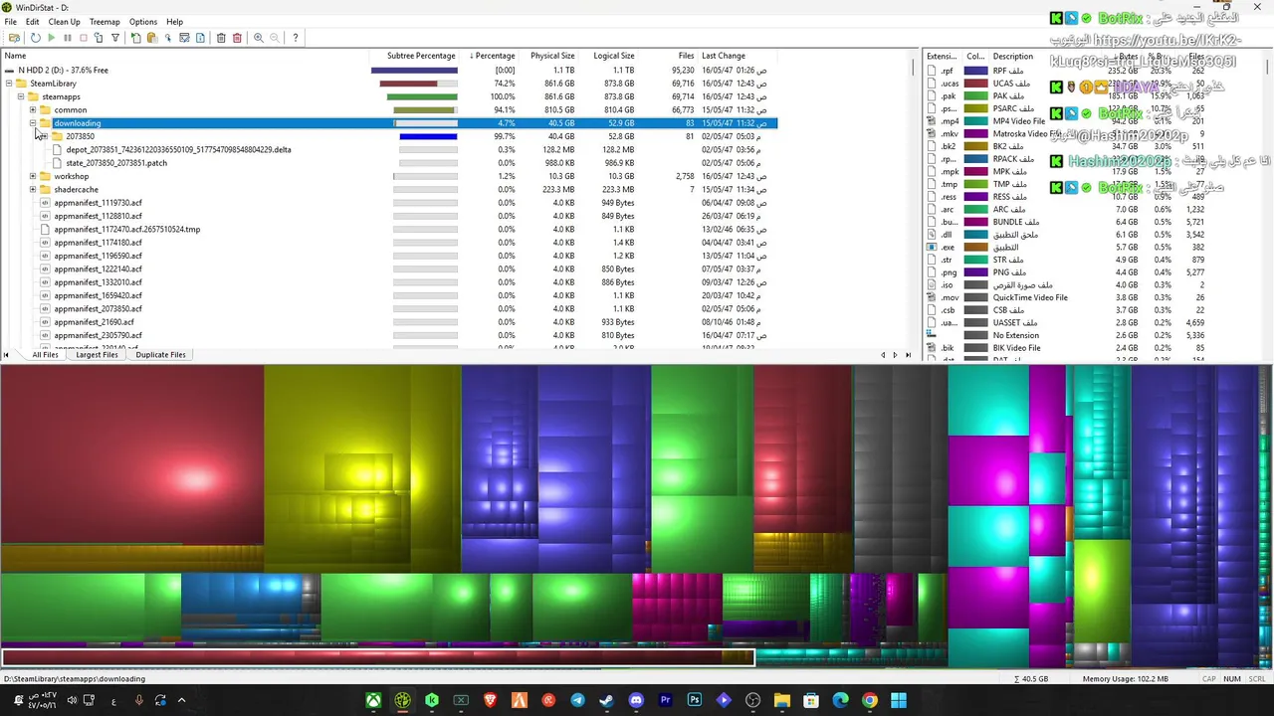The image size is (1274, 716).
Task: Collapse the downloading folder node
Action: click(33, 123)
